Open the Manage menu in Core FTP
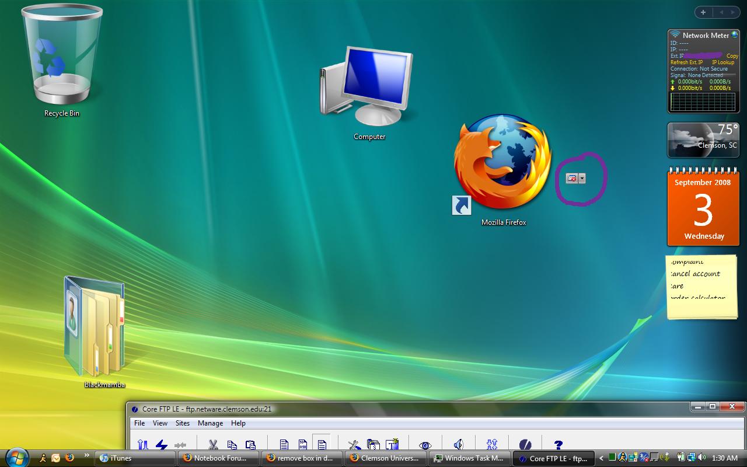Viewport: 747px width, 467px height. pos(210,423)
